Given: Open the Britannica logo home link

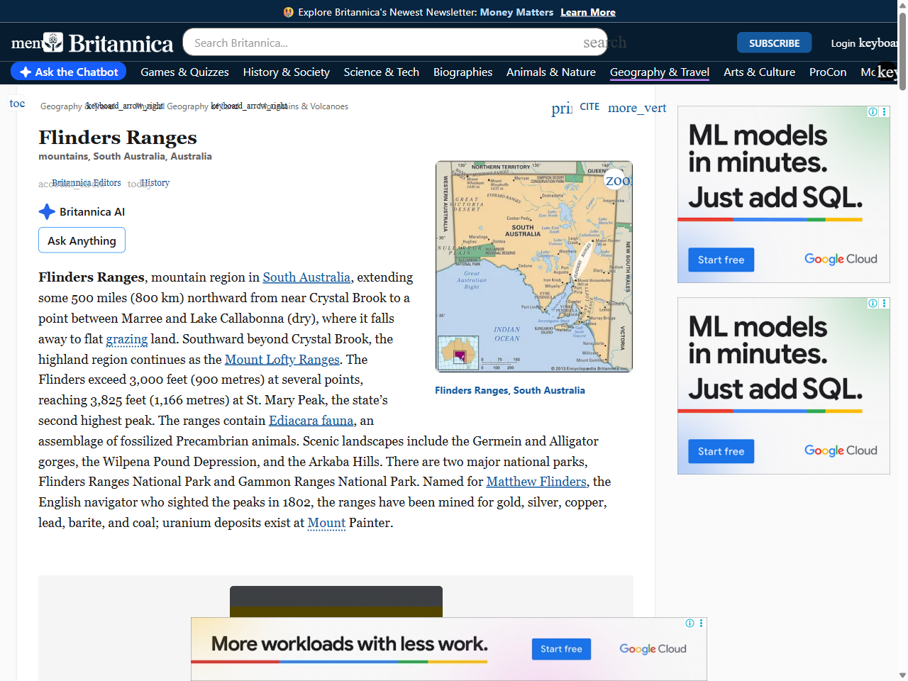Looking at the screenshot, I should coord(108,43).
